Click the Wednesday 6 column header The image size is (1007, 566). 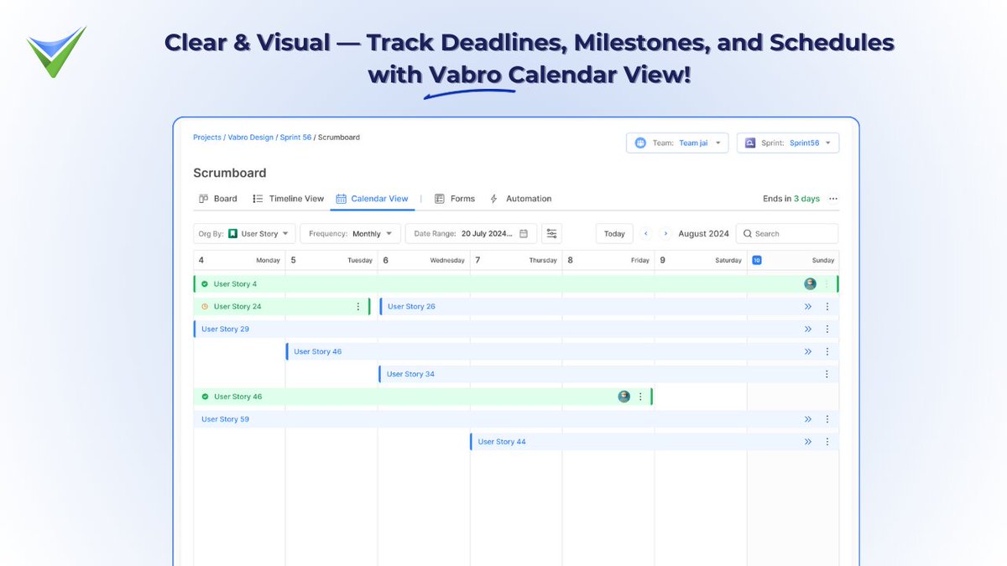424,260
